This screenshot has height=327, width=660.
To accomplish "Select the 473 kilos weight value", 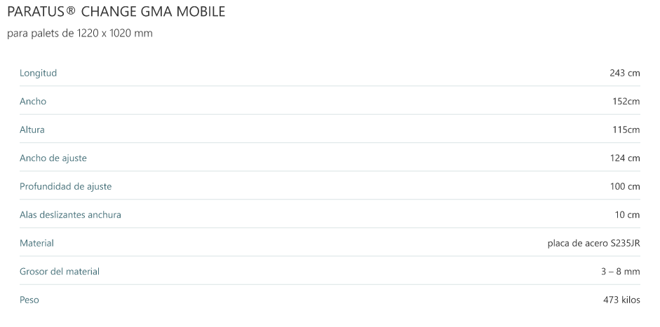I will [621, 300].
